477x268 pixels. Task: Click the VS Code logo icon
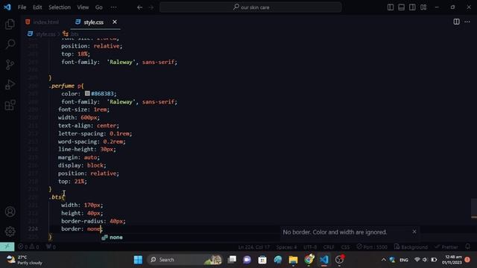(x=7, y=7)
